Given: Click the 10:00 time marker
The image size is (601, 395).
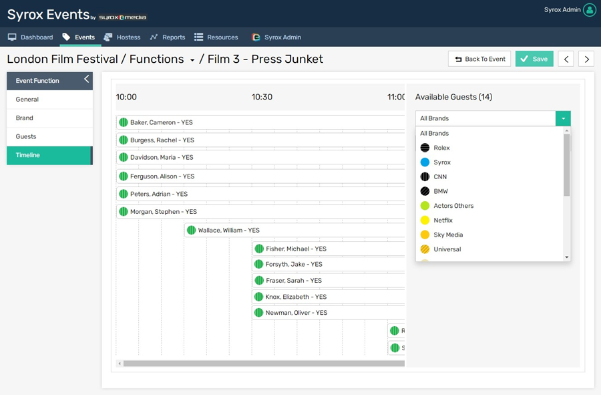Looking at the screenshot, I should [126, 97].
